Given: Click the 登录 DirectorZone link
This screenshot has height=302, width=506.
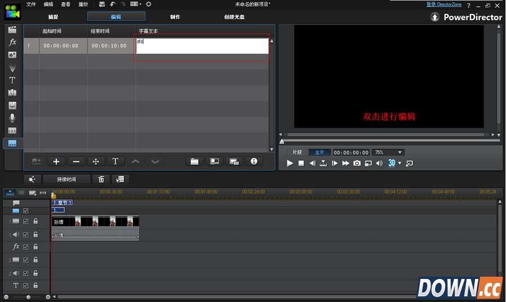Looking at the screenshot, I should pos(444,4).
